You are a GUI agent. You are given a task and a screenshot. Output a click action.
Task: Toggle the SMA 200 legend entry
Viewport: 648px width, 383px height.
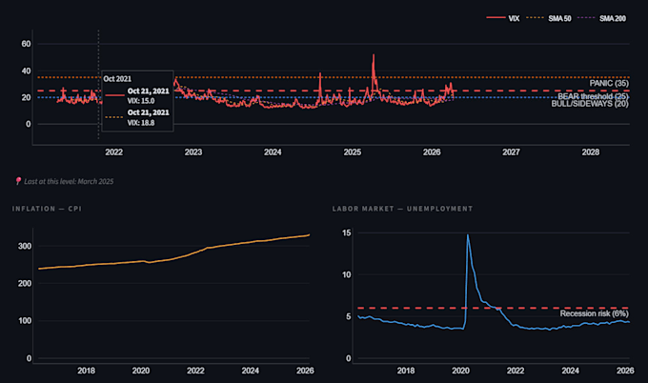(601, 18)
